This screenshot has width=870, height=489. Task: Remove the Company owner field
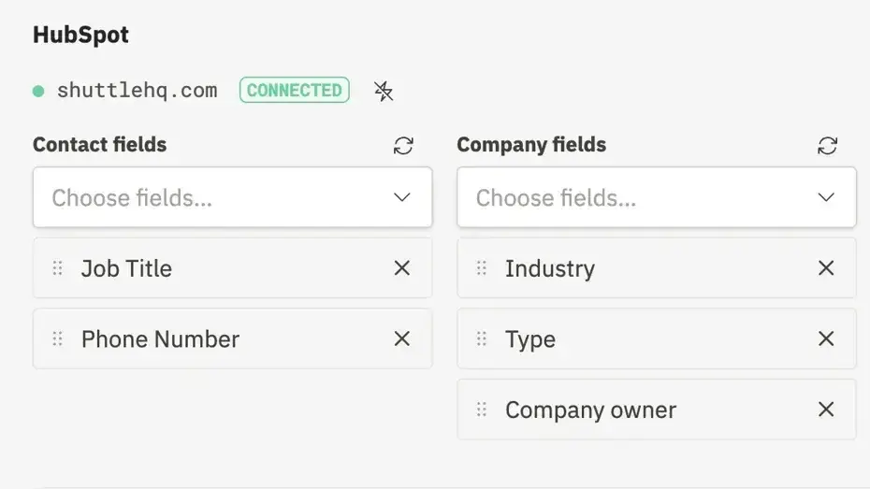(x=826, y=410)
